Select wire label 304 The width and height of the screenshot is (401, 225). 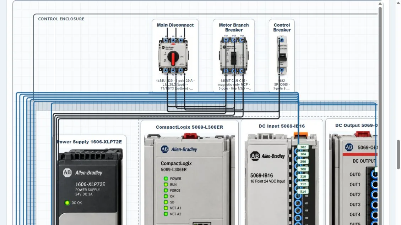[303, 154]
